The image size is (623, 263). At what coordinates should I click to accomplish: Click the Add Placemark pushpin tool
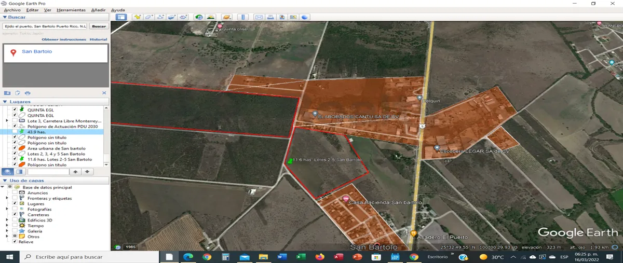click(137, 17)
